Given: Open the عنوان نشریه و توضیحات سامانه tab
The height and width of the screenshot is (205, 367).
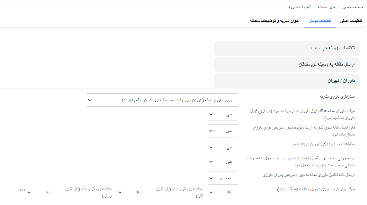Looking at the screenshot, I should (274, 21).
